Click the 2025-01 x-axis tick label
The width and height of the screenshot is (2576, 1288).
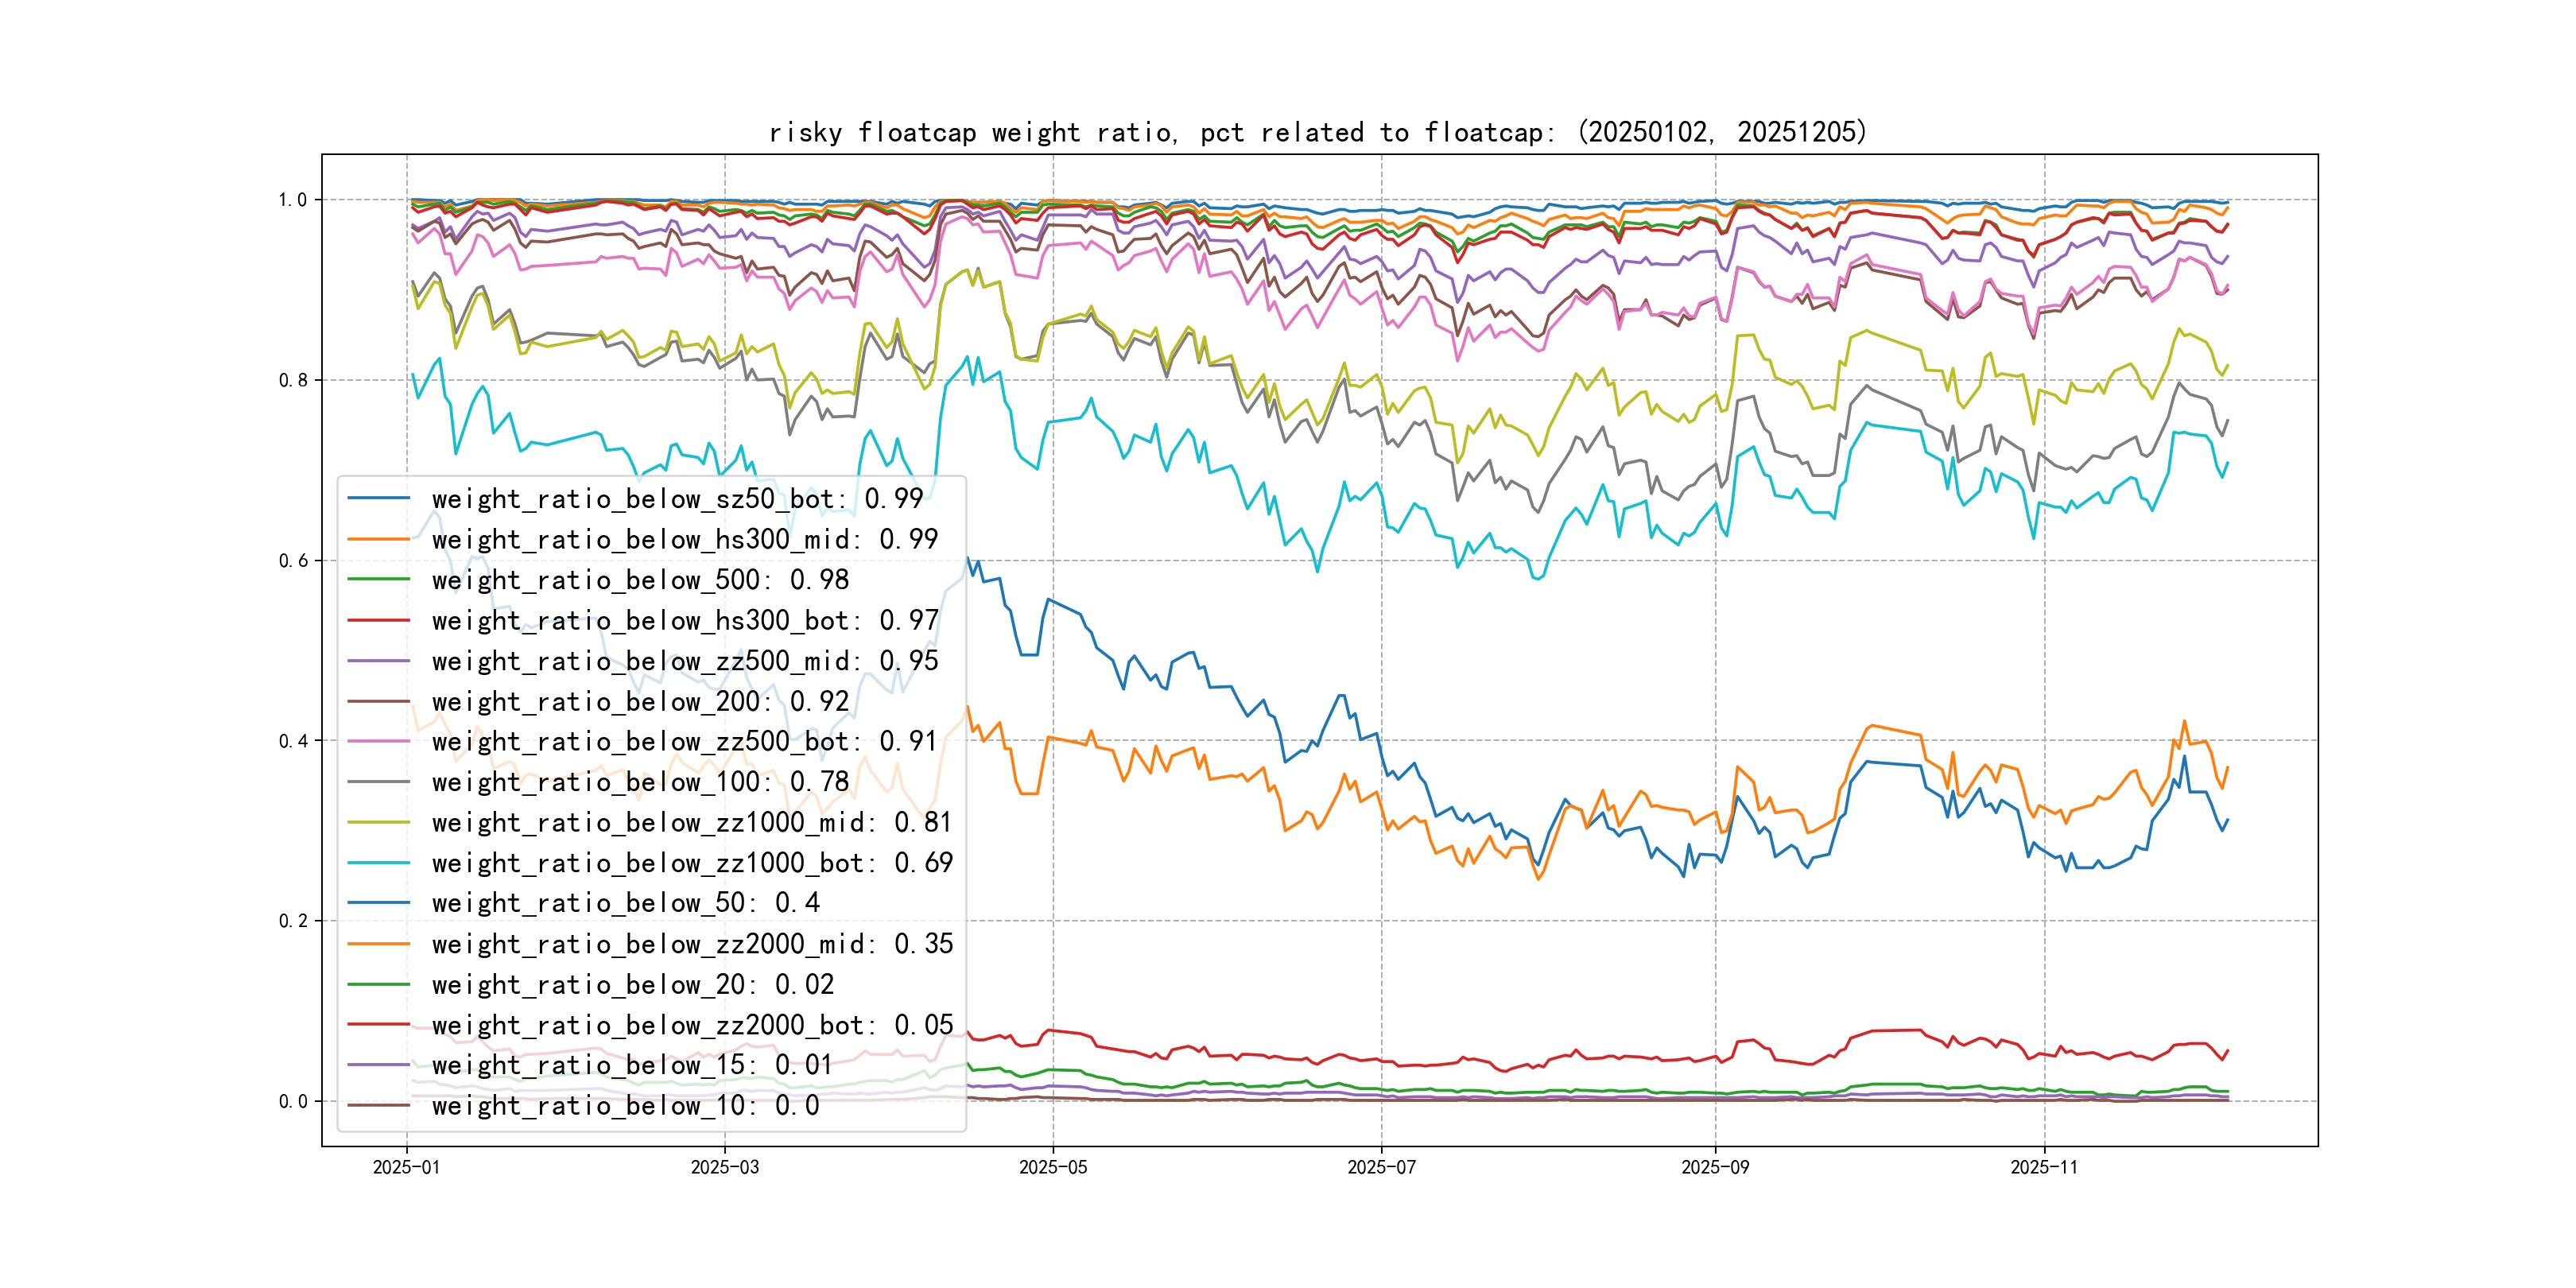tap(406, 1167)
